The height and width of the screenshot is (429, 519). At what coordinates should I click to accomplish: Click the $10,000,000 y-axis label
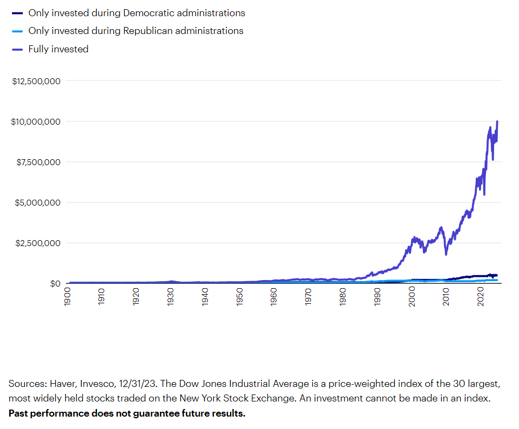[36, 122]
